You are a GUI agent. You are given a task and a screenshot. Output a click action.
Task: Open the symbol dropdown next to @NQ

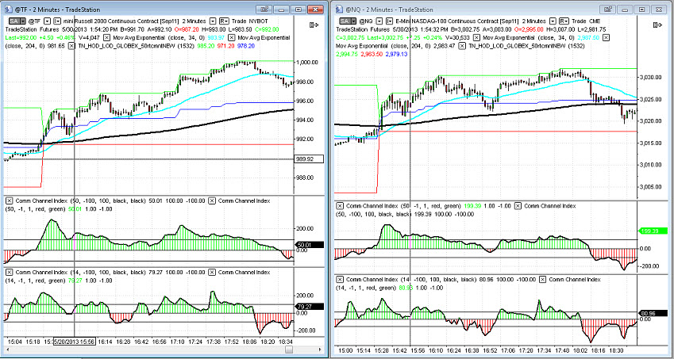380,21
